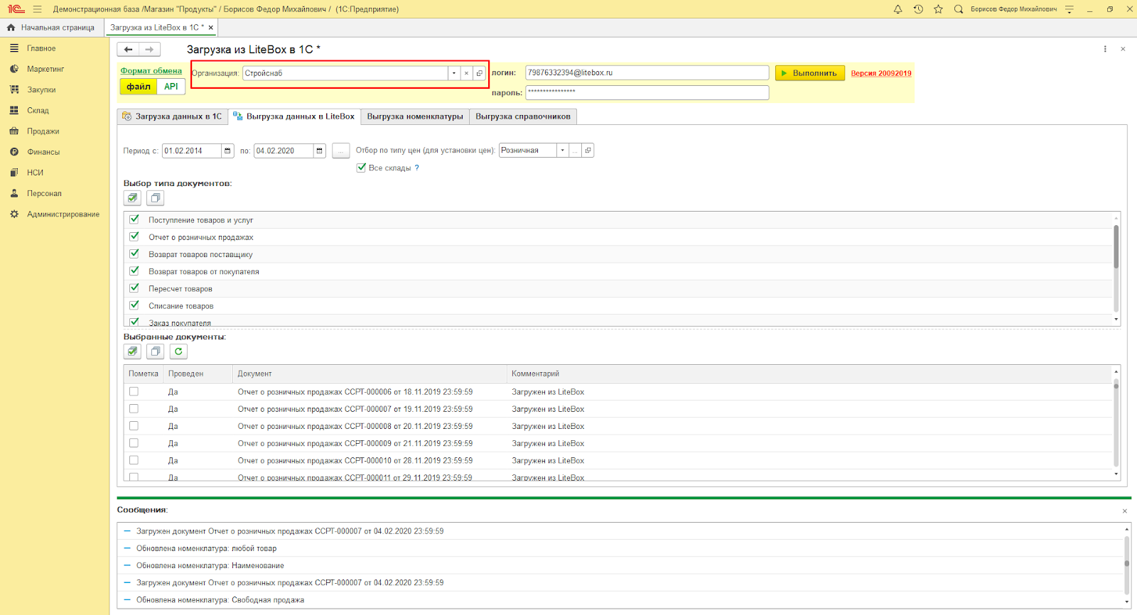1137x615 pixels.
Task: Click the search magnifier icon in title bar
Action: tap(959, 9)
